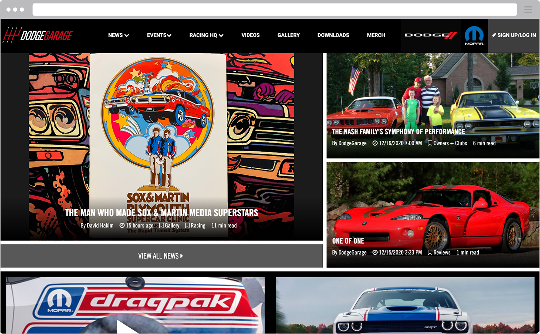
Task: Open the Mopar brand logo link
Action: [x=474, y=35]
